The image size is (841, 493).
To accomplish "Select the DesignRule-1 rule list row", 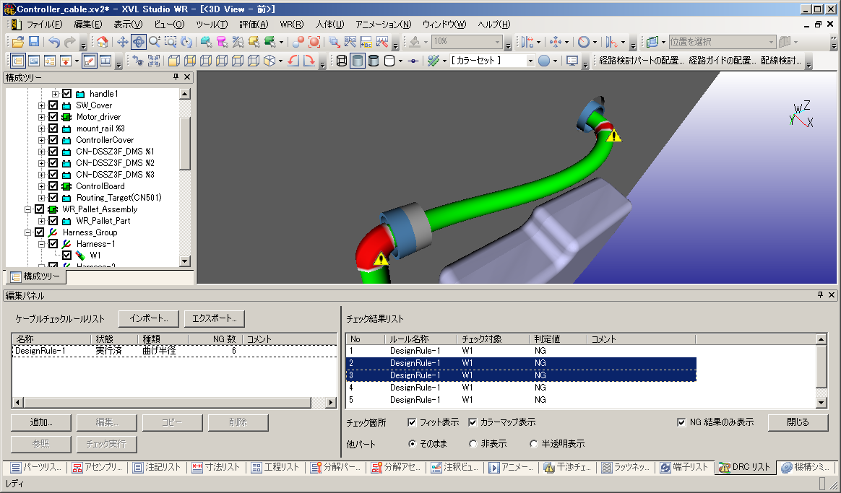I will [174, 351].
